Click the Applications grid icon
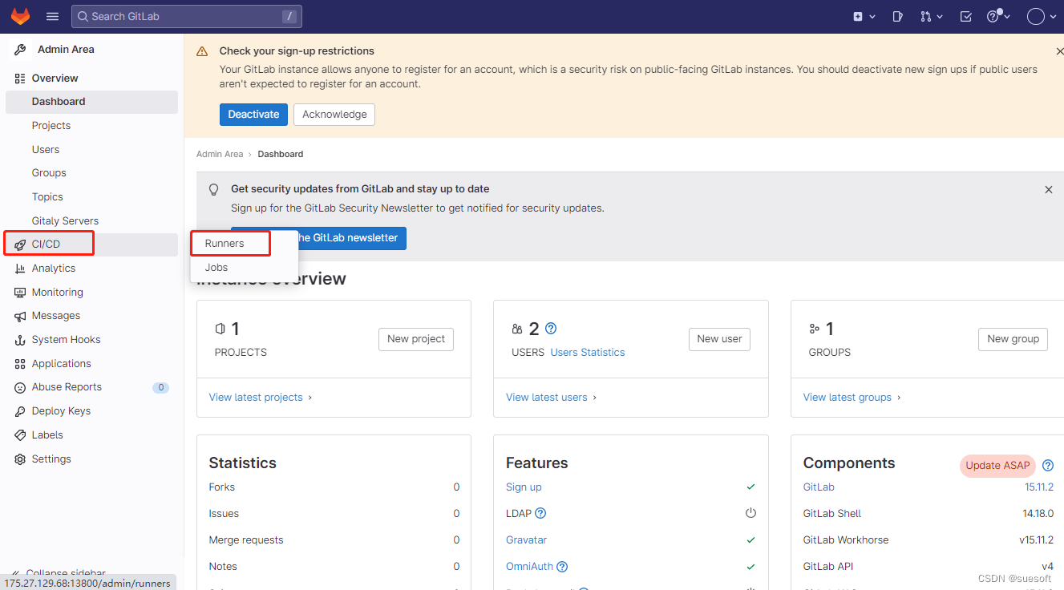Image resolution: width=1064 pixels, height=590 pixels. point(20,364)
